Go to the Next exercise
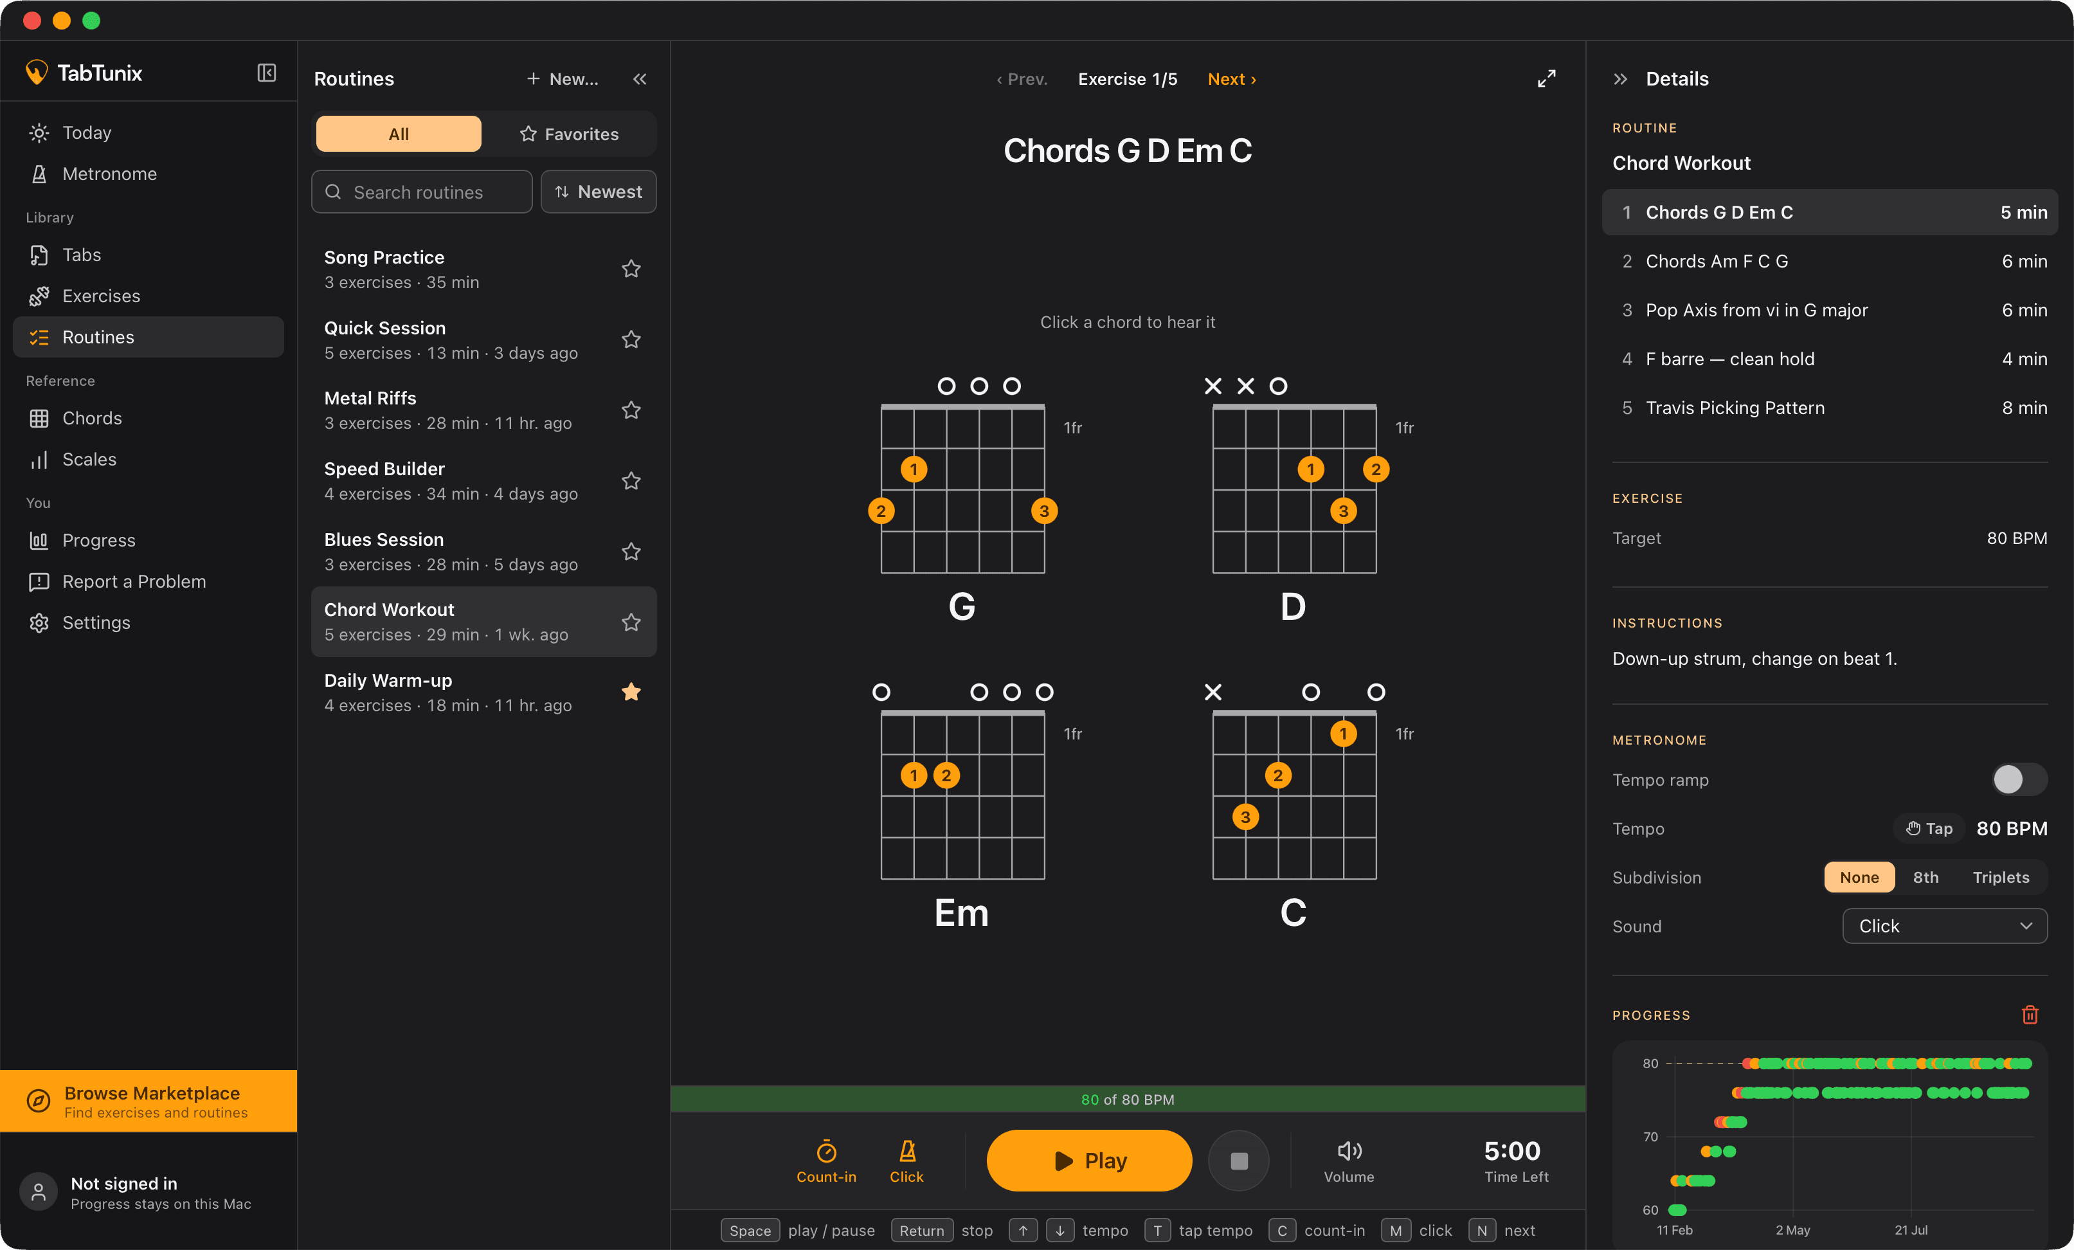 [x=1231, y=79]
